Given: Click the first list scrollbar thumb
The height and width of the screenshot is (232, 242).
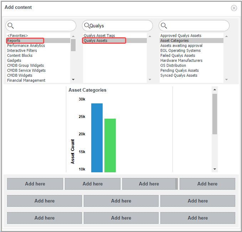Looking at the screenshot, I should (73, 45).
